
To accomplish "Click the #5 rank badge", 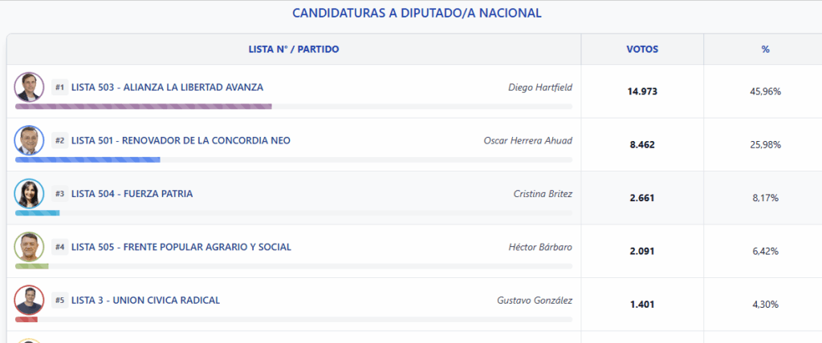I will coord(60,301).
